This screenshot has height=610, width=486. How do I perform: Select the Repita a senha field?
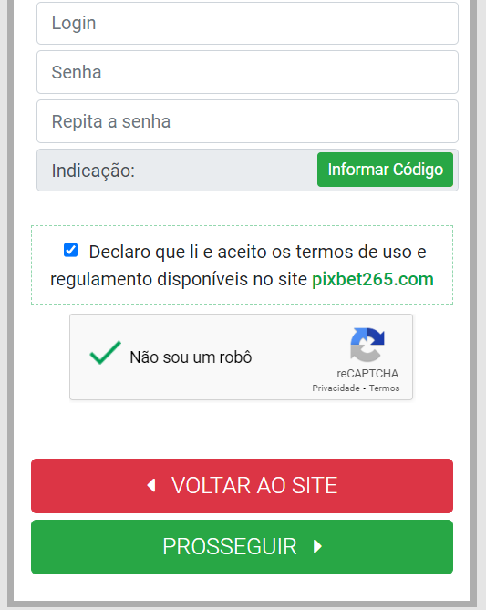click(x=247, y=121)
